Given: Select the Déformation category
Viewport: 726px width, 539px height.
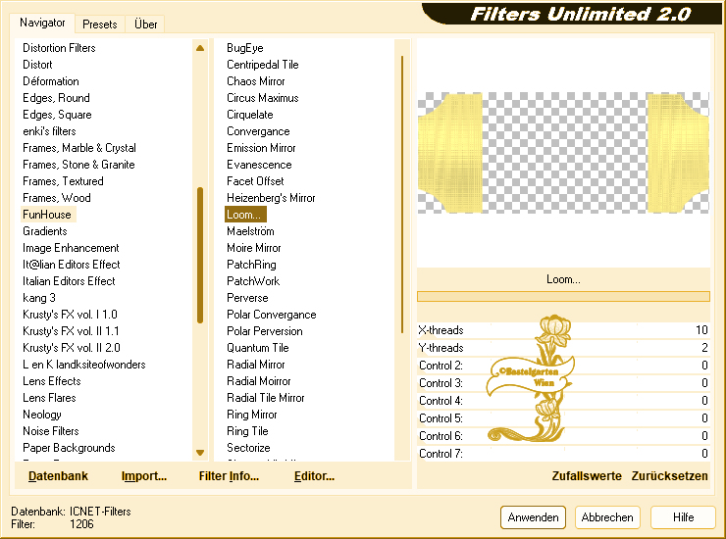Looking at the screenshot, I should coord(50,81).
